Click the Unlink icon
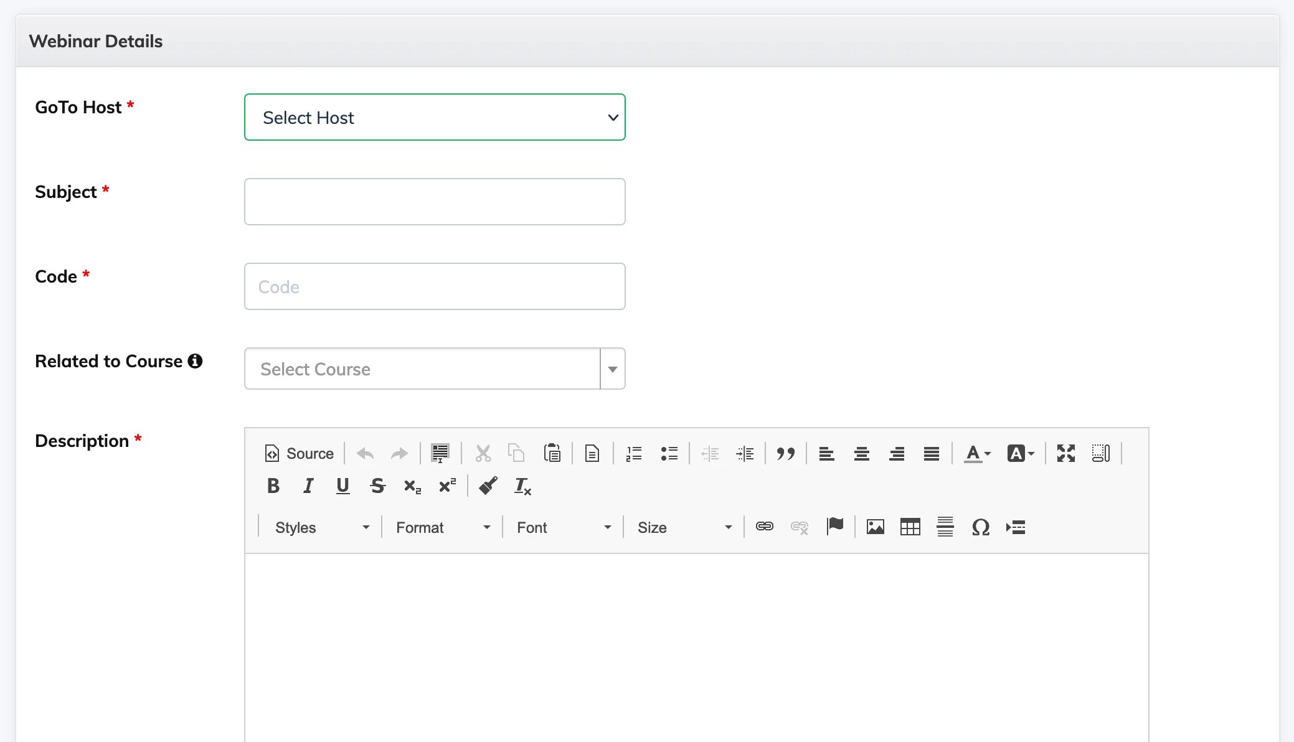Screen dimensions: 1294x742 tap(800, 528)
